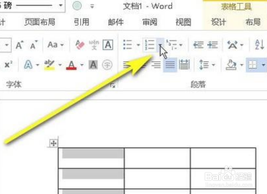The image size is (267, 194).
Task: Apply borders with the borders grid icon
Action: point(253,65)
